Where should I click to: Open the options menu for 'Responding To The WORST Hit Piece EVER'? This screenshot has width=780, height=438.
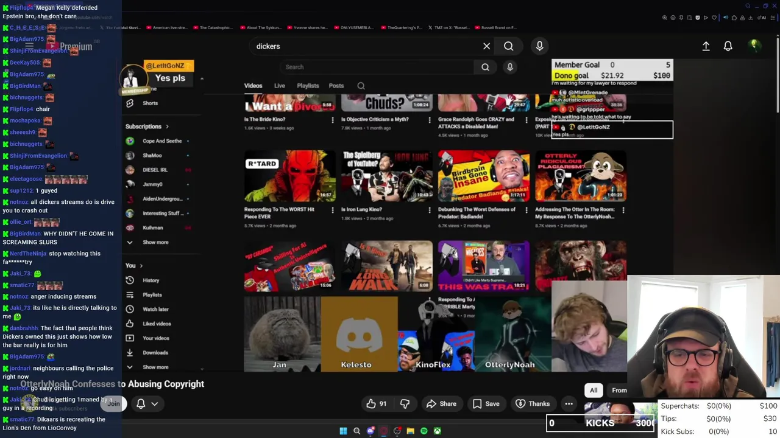point(332,210)
